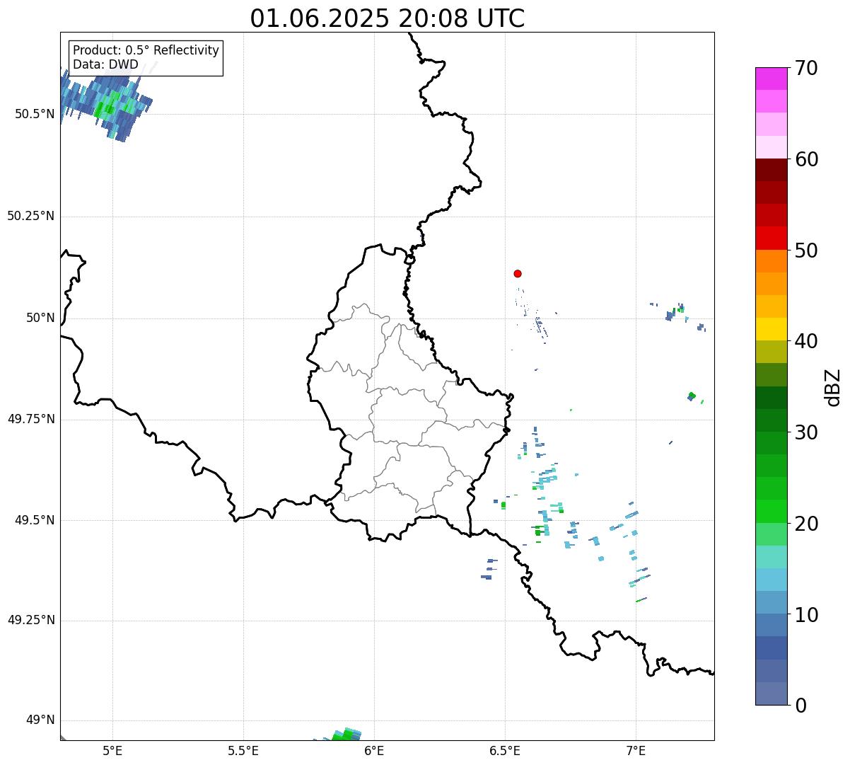Click the red station marker dot
Image resolution: width=850 pixels, height=765 pixels.
(518, 273)
